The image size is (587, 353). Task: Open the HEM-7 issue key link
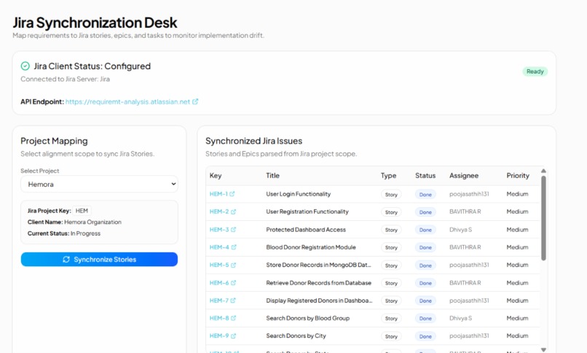(x=219, y=300)
